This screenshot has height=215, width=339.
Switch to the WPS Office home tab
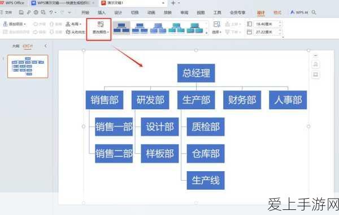point(12,3)
